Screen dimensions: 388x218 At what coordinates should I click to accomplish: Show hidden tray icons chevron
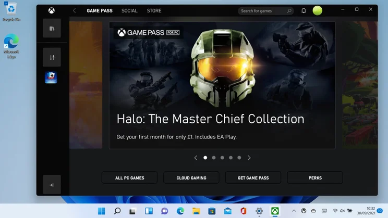(x=294, y=211)
